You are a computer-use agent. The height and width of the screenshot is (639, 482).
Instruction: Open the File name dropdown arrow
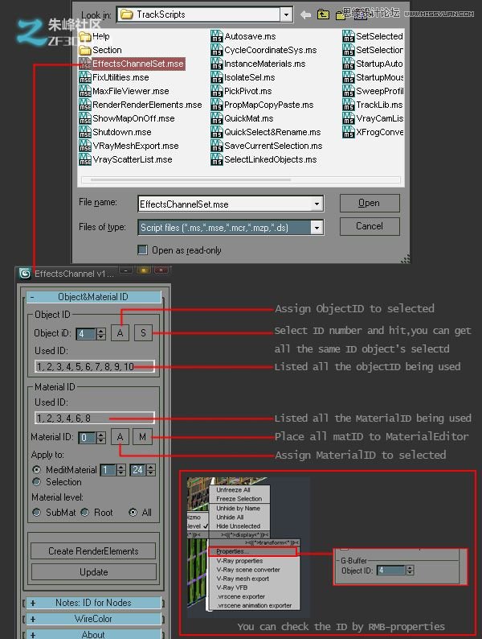(x=317, y=204)
